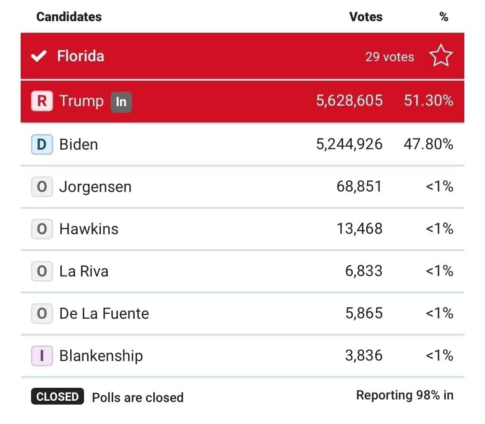
Task: Select Biden candidate name
Action: click(x=78, y=144)
